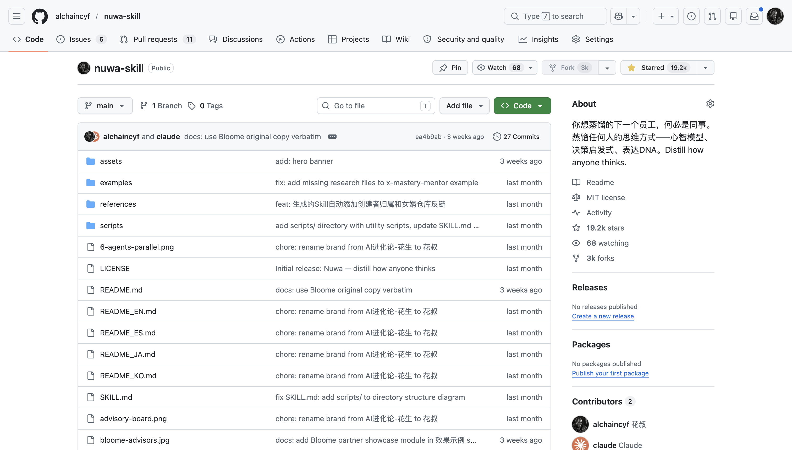Open the issues circle icon in header

691,16
